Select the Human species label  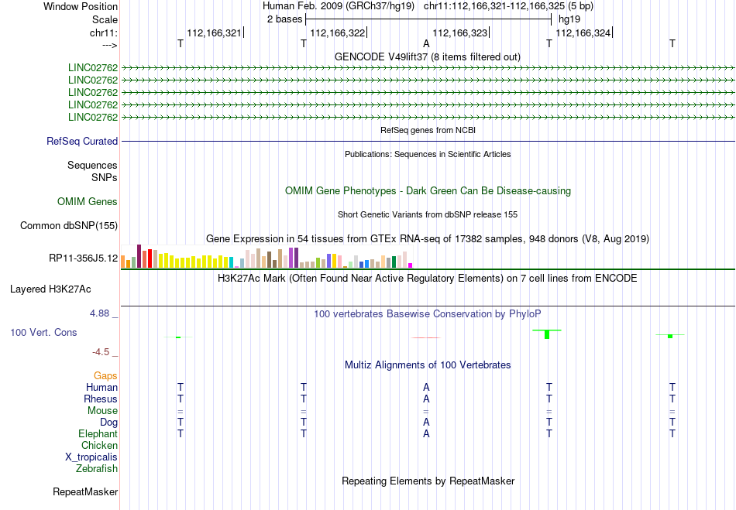[x=101, y=387]
